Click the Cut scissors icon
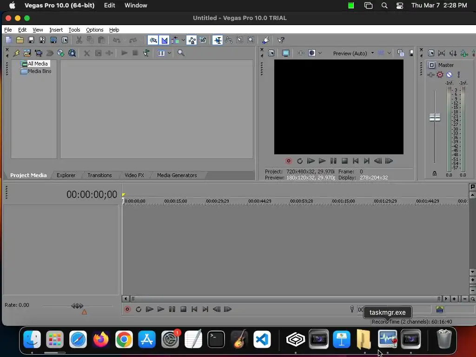Image resolution: width=476 pixels, height=357 pixels. [79, 40]
